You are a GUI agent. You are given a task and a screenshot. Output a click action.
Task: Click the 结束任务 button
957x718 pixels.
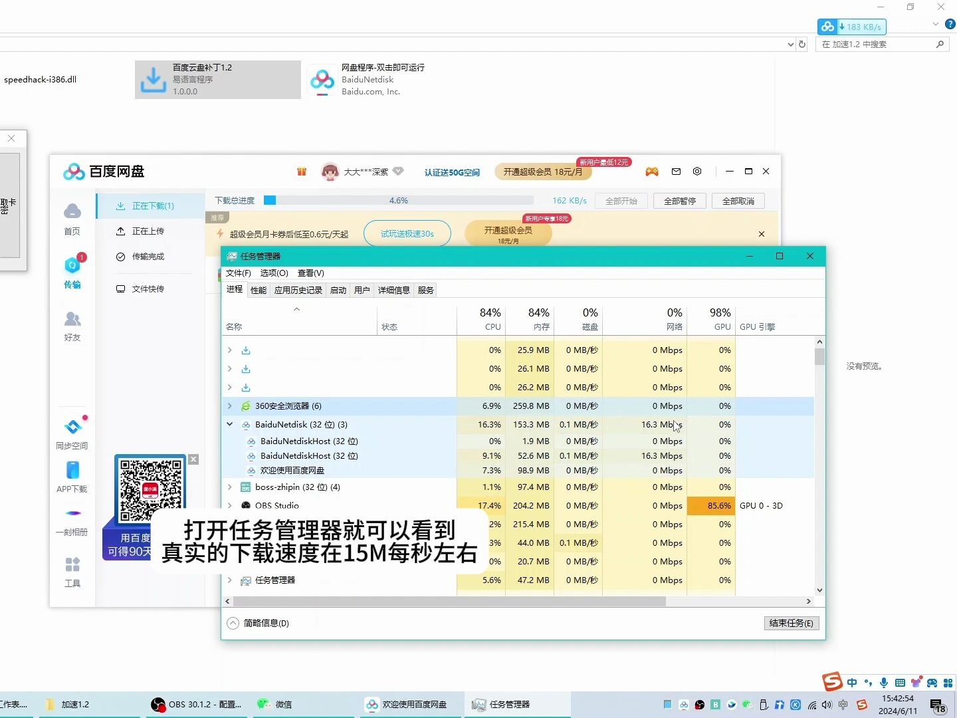791,624
